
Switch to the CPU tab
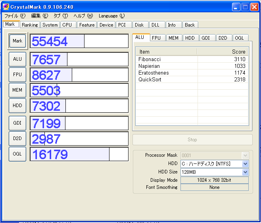pyautogui.click(x=68, y=25)
